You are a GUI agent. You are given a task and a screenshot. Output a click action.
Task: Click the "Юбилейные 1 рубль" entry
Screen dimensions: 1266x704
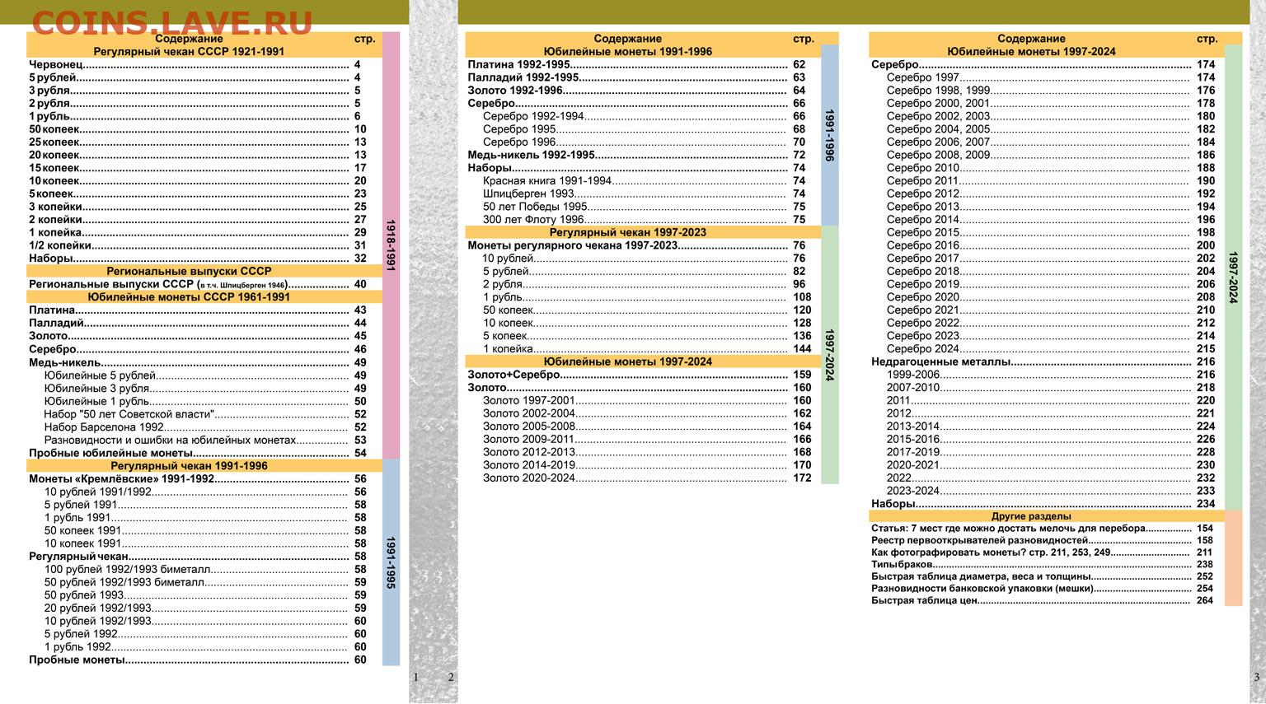[204, 401]
